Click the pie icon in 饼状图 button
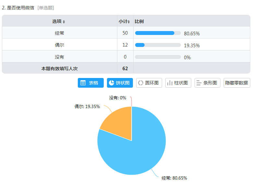The height and width of the screenshot is (187, 259). [x=112, y=83]
